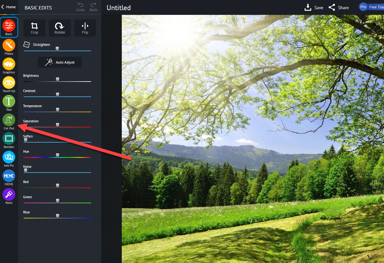This screenshot has height=263, width=384.
Task: Click the Temperature slider handle
Action: [57, 110]
